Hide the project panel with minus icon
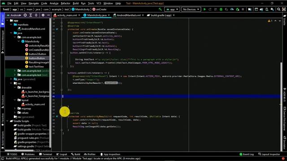The height and width of the screenshot is (161, 287). coord(48,15)
